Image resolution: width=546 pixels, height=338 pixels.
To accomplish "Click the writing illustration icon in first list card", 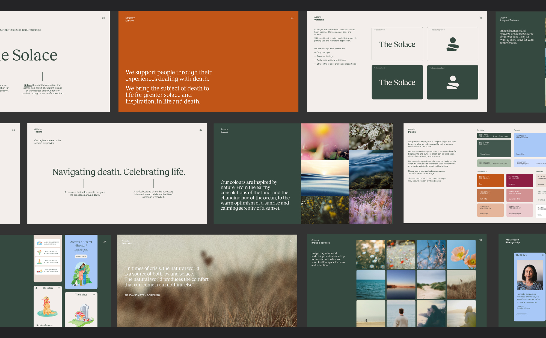I will (39, 243).
